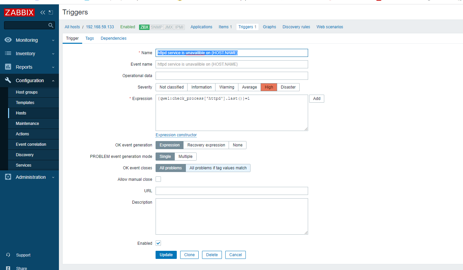Tick the Allow manual close checkbox

(158, 179)
